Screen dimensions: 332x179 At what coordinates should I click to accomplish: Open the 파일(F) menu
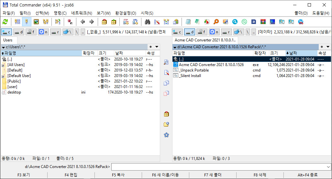pyautogui.click(x=9, y=13)
